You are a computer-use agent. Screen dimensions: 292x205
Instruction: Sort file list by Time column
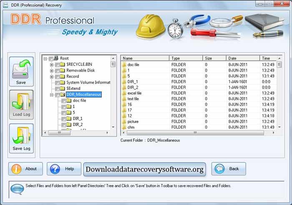point(268,58)
